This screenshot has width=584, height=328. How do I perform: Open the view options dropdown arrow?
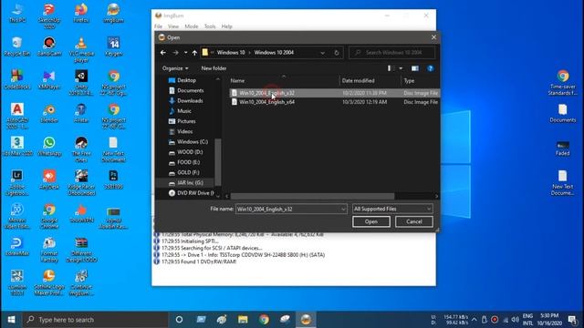pyautogui.click(x=401, y=68)
